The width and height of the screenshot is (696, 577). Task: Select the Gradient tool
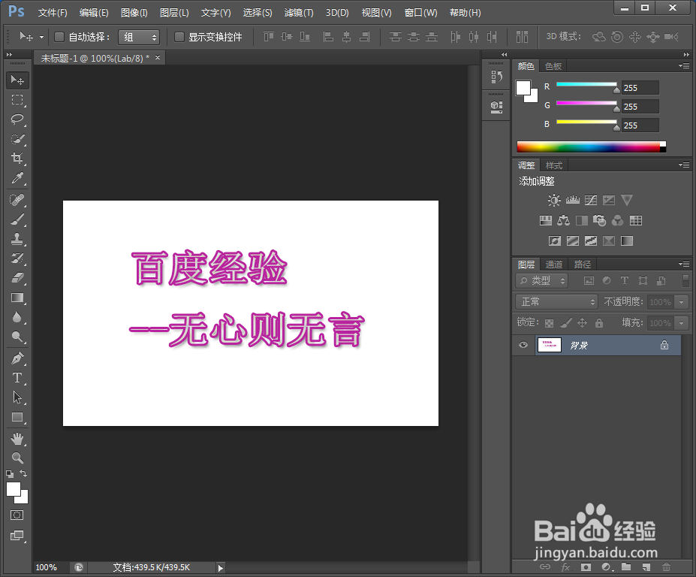(17, 298)
